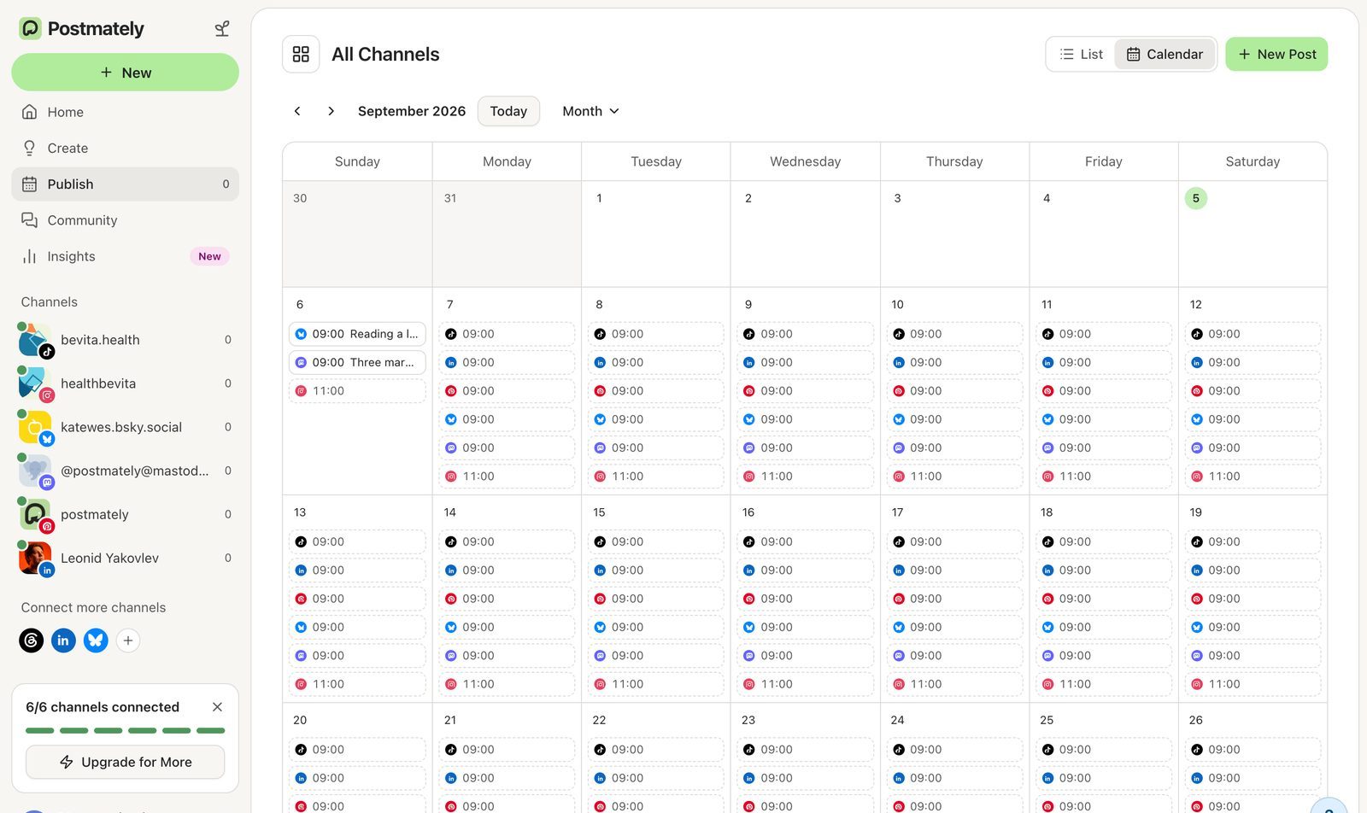Click the New badge beside Insights

point(209,256)
